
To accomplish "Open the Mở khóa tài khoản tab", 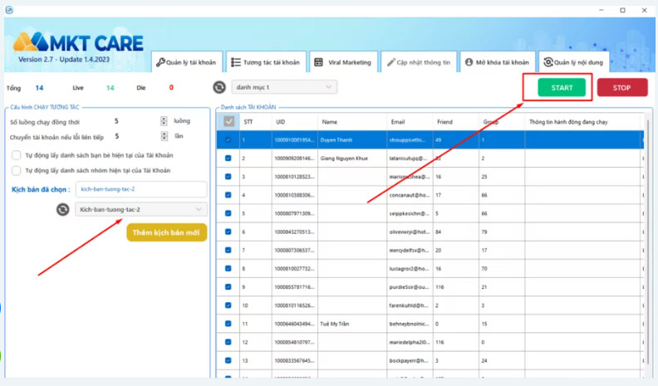I will pos(498,62).
